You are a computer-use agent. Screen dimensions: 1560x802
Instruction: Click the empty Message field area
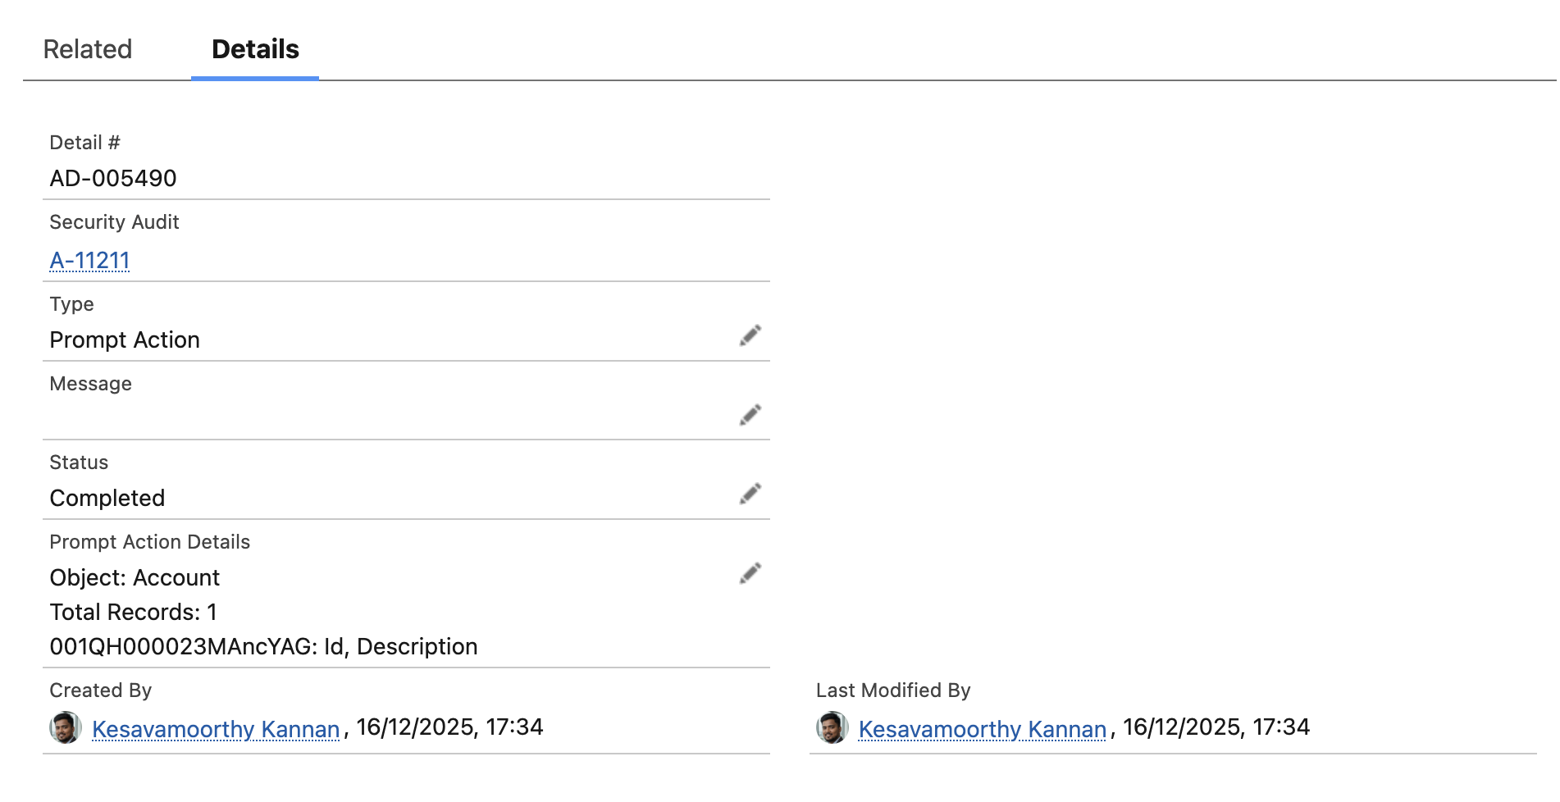pos(385,417)
